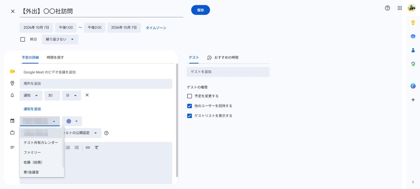Uncheck ゲストリストを表示する
420x189 pixels.
point(190,116)
